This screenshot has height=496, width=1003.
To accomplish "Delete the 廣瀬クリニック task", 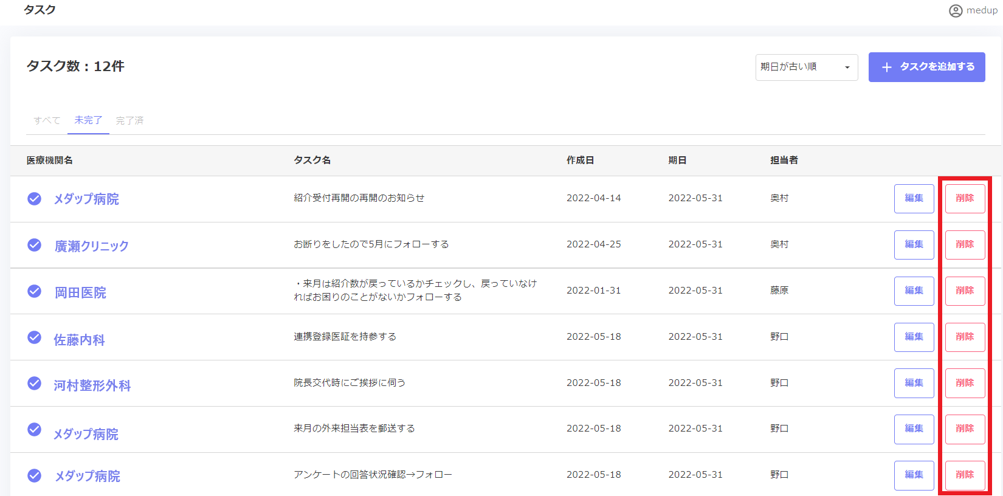I will coord(965,245).
